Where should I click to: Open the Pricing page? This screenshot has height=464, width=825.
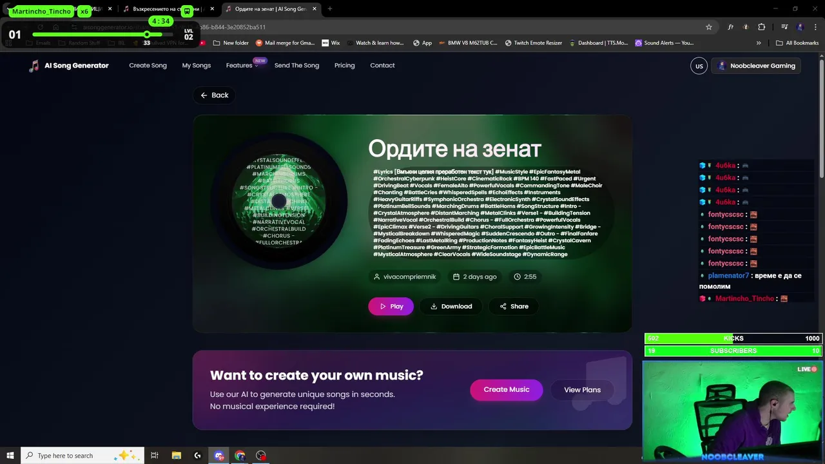[344, 66]
